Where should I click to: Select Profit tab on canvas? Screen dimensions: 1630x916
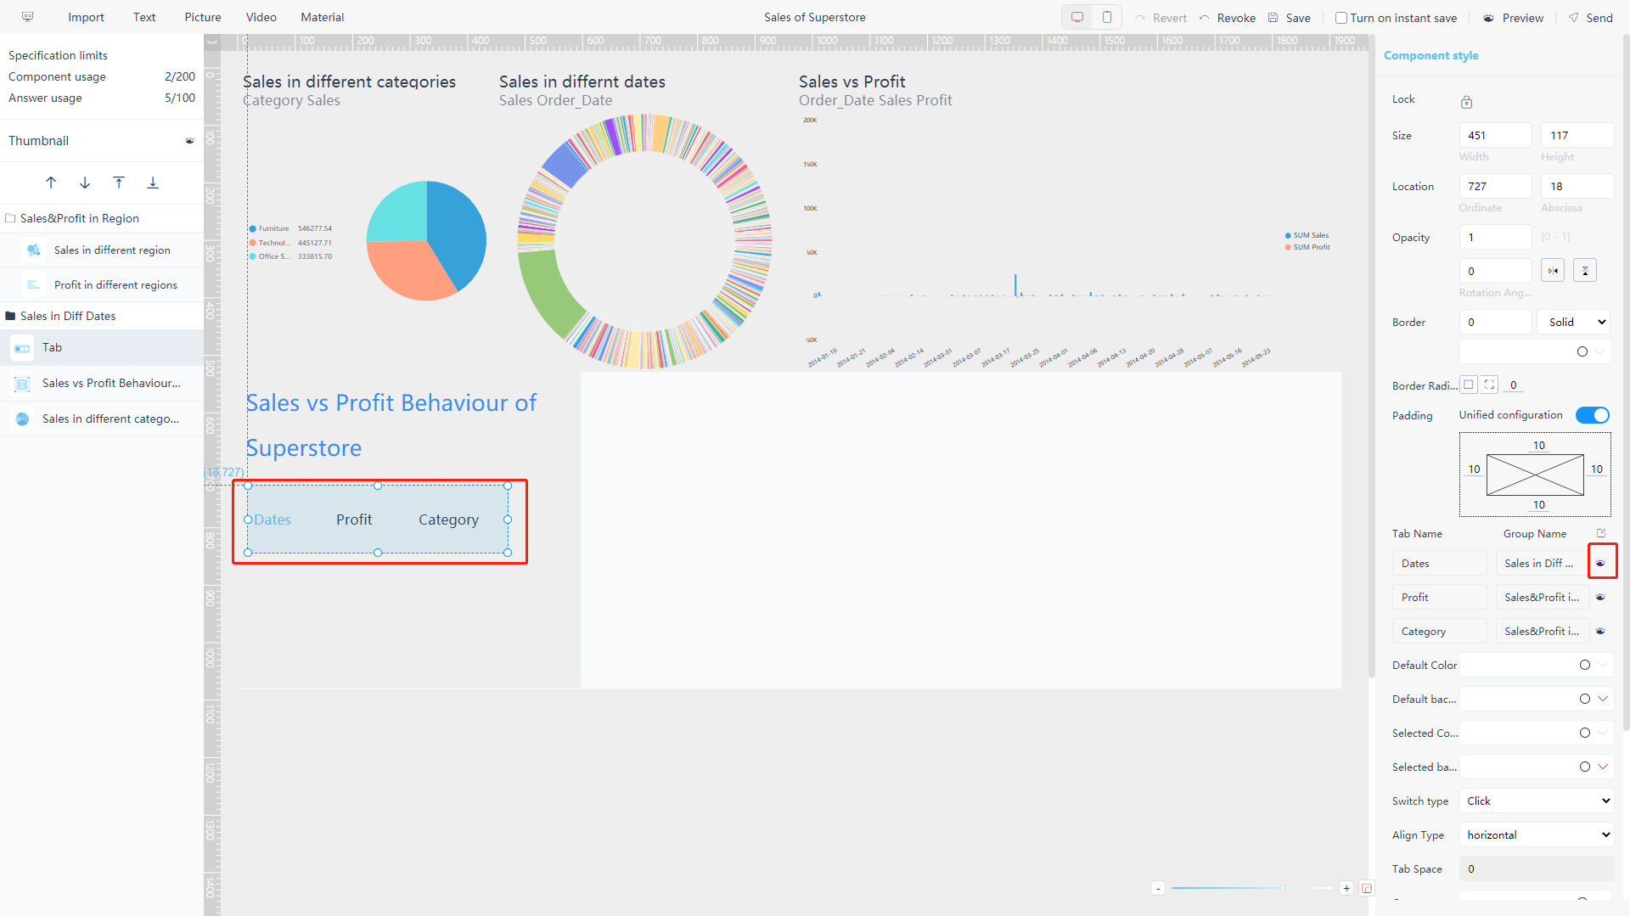coord(354,520)
